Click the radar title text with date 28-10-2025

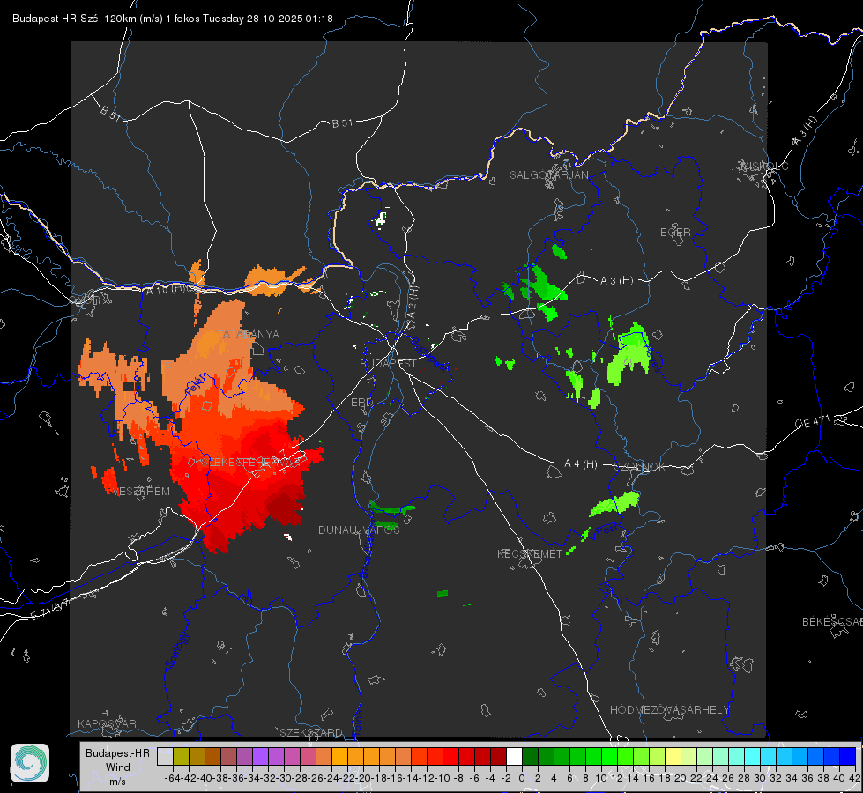coord(172,19)
